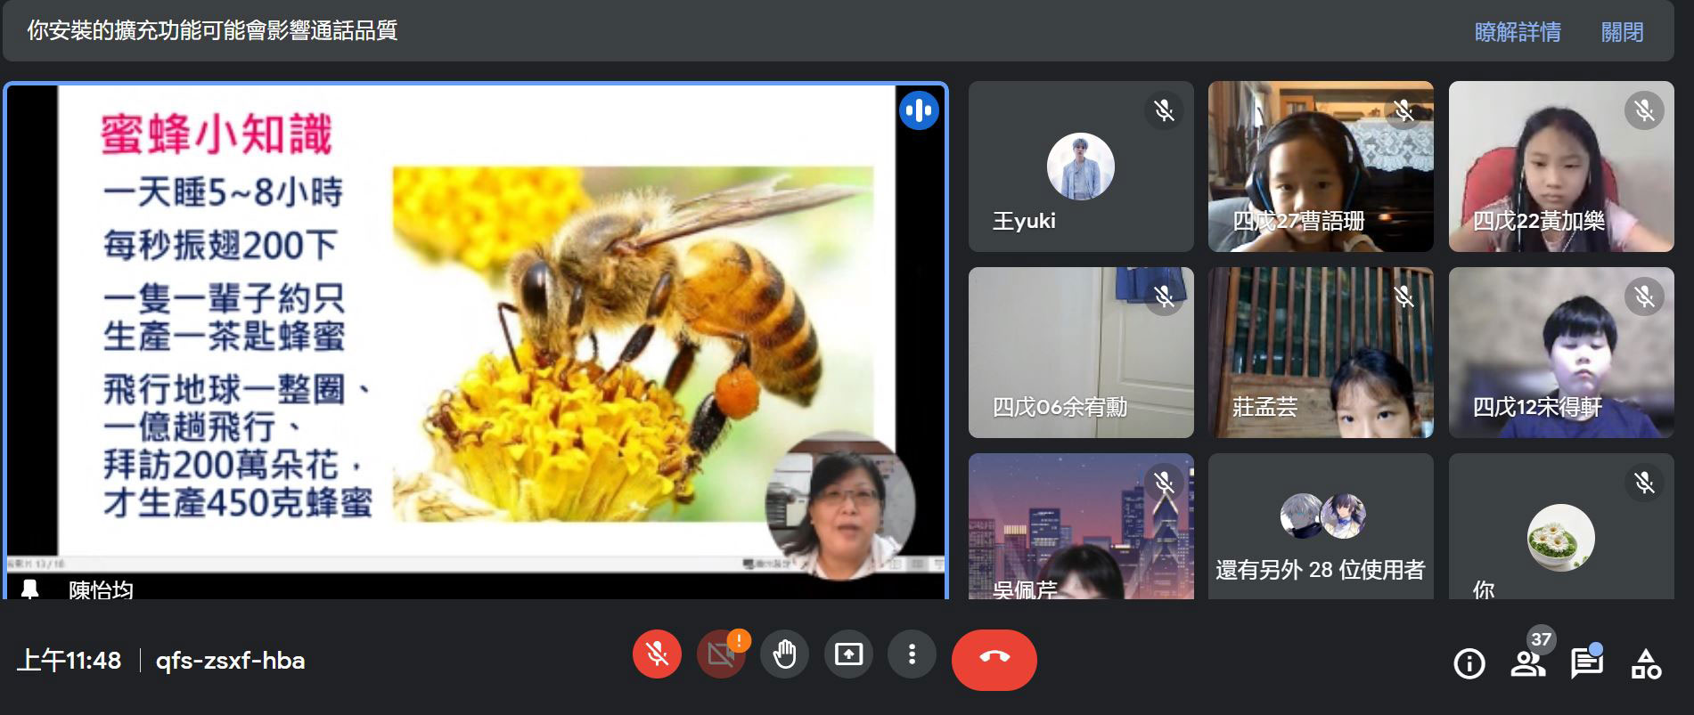Select the 四戊06余宥勳 video tile
Image resolution: width=1694 pixels, height=715 pixels.
1081,353
